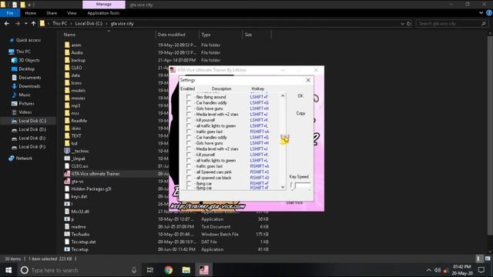Viewport: 493px width, 277px height.
Task: Select the keys.dat file
Action: 79,196
